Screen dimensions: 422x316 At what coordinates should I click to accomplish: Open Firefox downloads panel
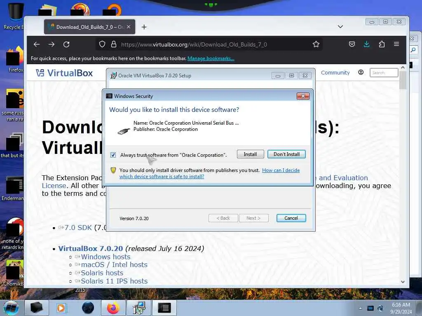366,44
